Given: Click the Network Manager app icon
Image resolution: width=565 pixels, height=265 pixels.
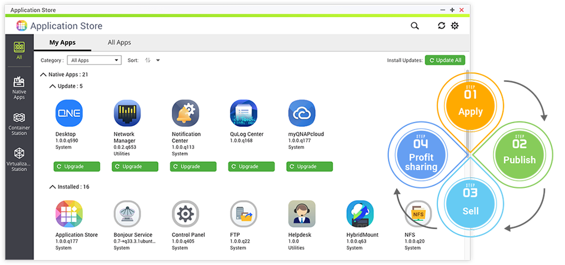Looking at the screenshot, I should [x=127, y=113].
